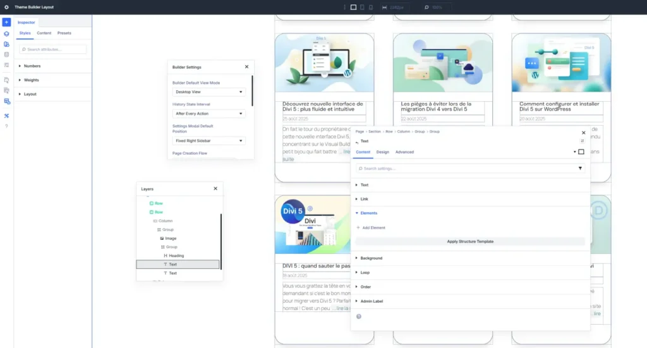Click the help circle icon at Text panel bottom
Screen dimensions: 647x348
[x=359, y=316]
